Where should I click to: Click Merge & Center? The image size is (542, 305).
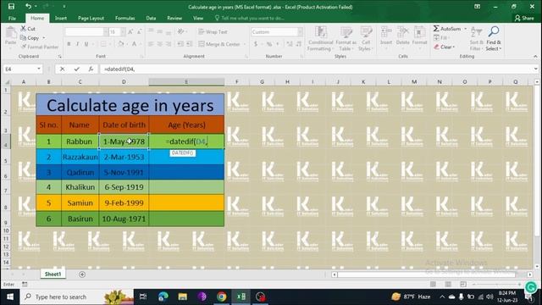pyautogui.click(x=219, y=44)
